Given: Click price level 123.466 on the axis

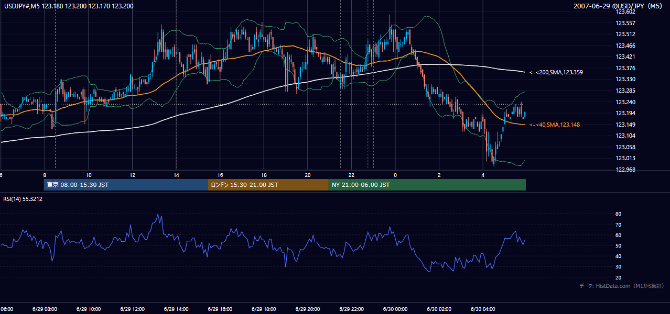Looking at the screenshot, I should tap(625, 46).
